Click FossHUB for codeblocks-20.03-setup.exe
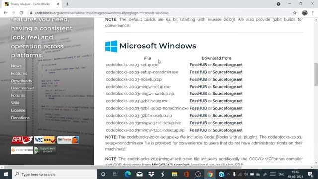 pos(198,65)
